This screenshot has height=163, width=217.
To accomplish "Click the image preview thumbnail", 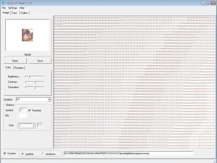I will pyautogui.click(x=27, y=35).
